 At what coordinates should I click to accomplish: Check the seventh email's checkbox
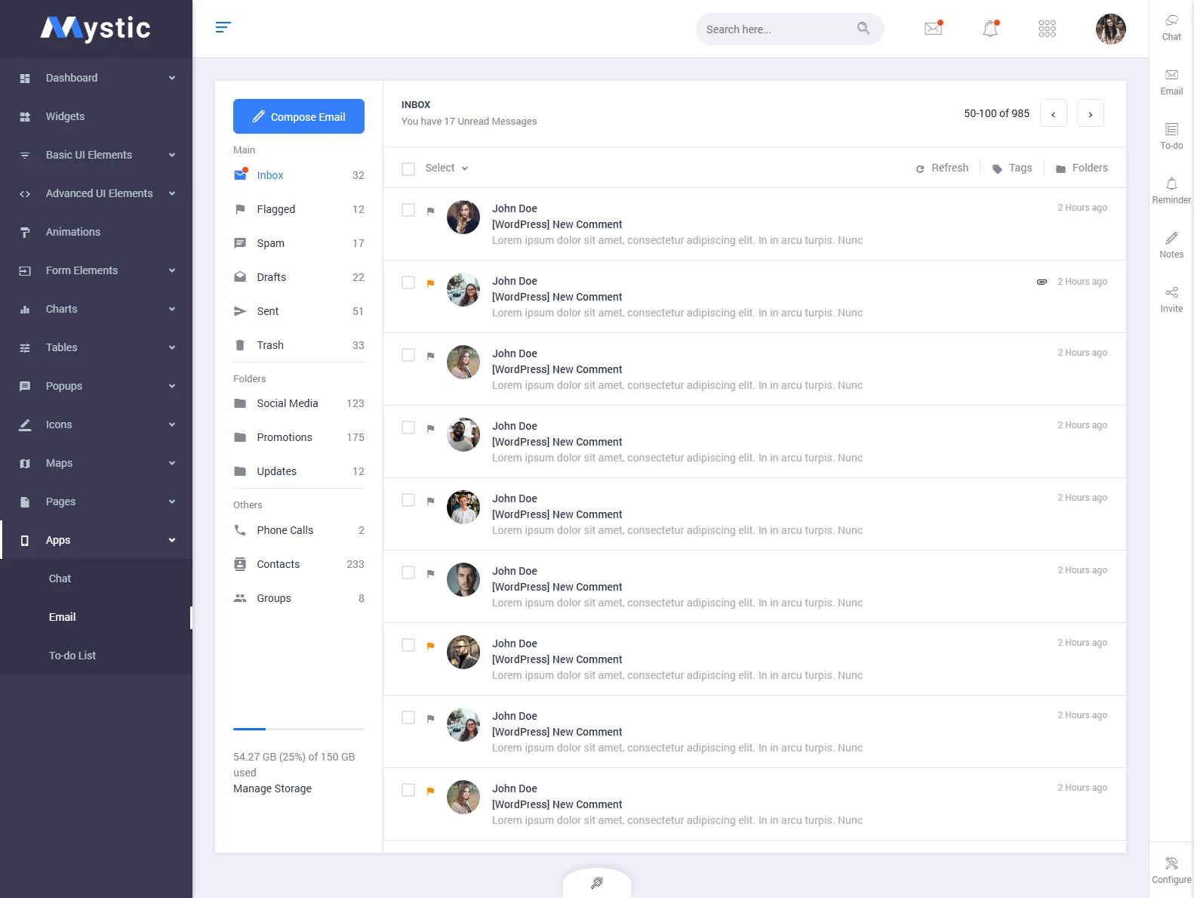tap(408, 645)
